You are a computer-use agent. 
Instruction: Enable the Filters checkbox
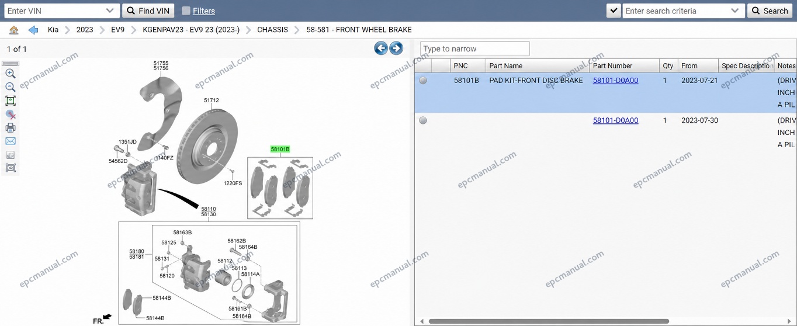(x=186, y=11)
